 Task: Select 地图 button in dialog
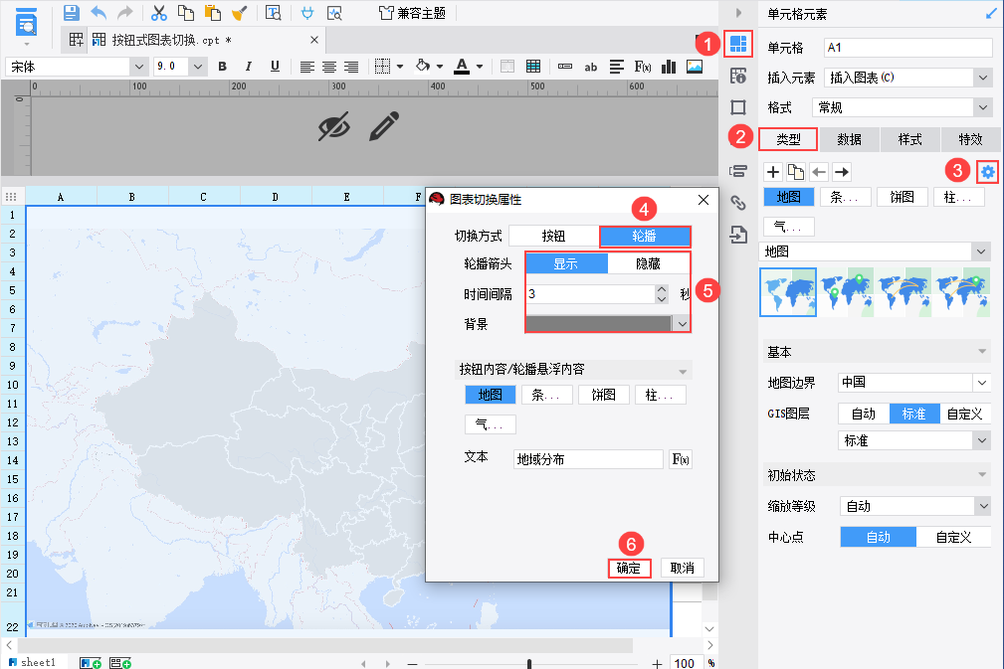pos(491,395)
